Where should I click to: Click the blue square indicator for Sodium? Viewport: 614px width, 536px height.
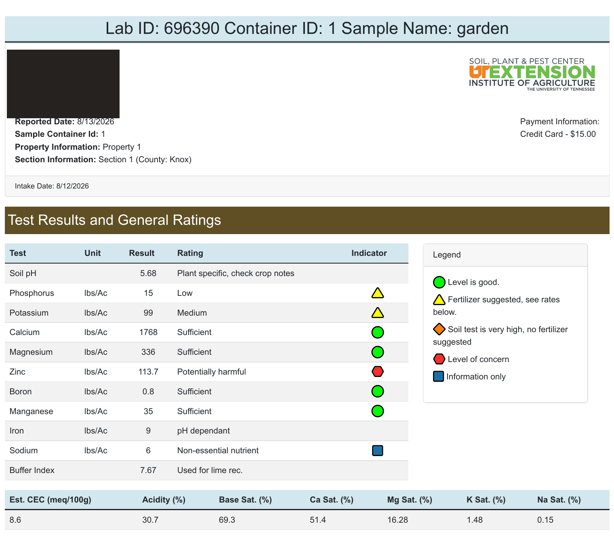(377, 450)
